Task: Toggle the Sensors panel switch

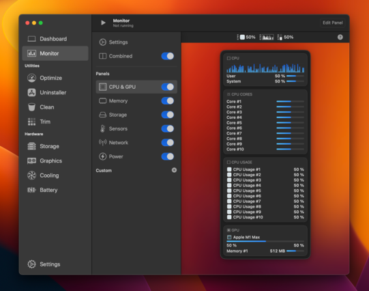Action: [x=168, y=128]
